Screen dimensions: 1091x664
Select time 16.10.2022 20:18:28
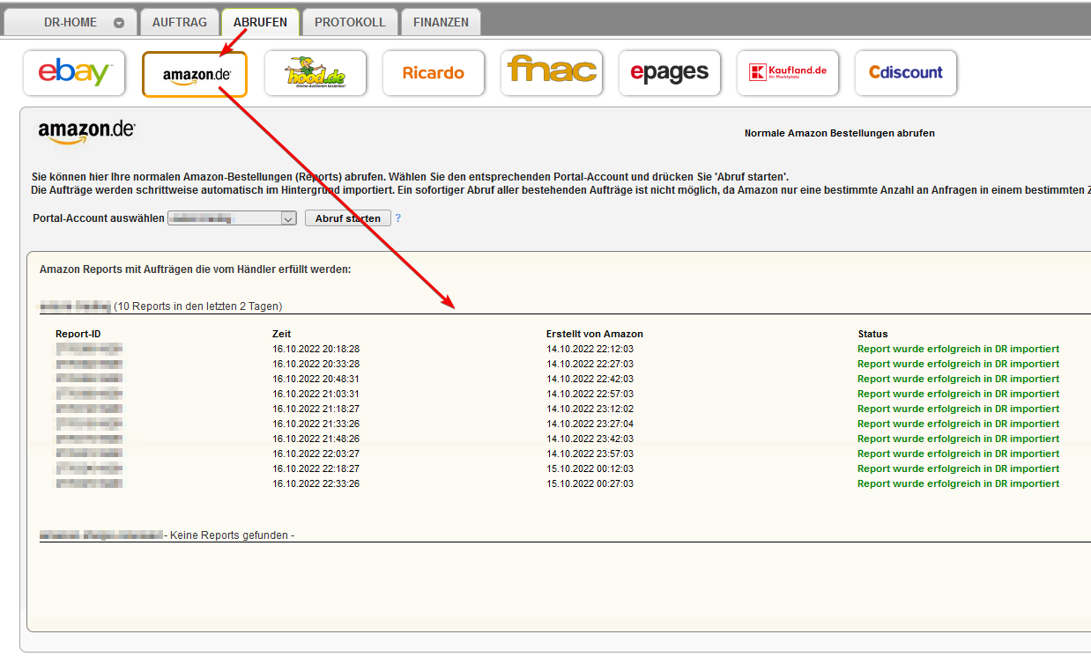coord(316,349)
